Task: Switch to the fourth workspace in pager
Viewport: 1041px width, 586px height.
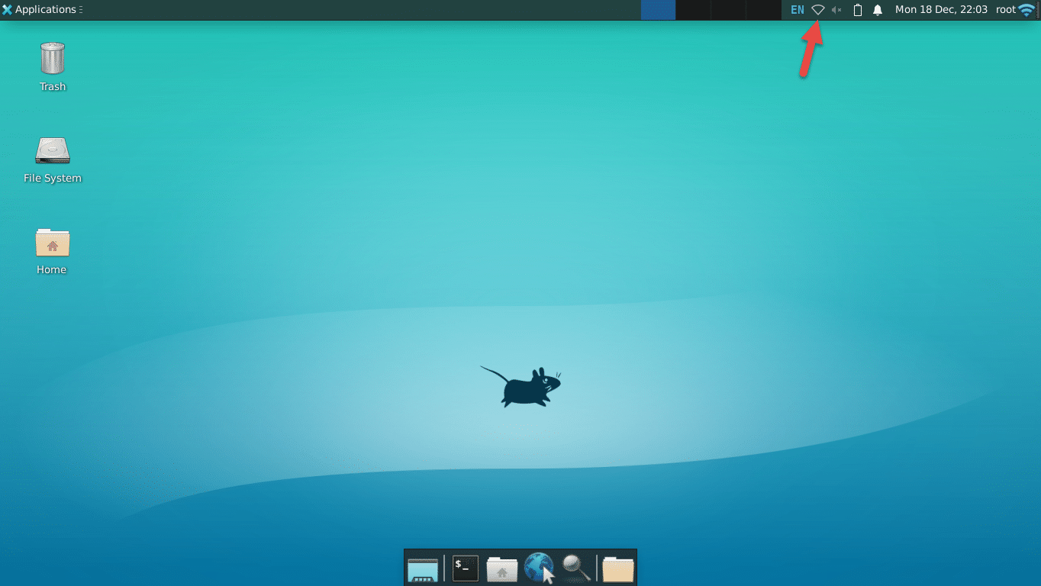Action: [x=763, y=10]
